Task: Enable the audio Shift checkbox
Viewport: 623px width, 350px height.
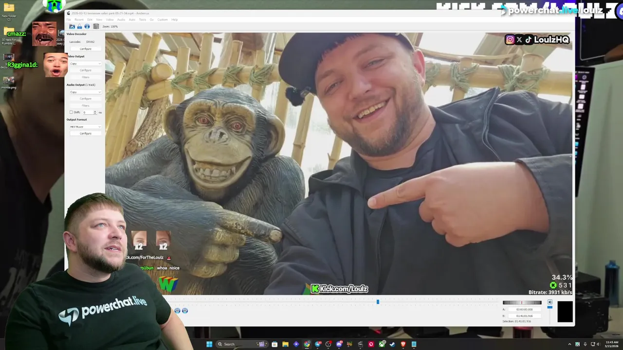Action: 71,112
